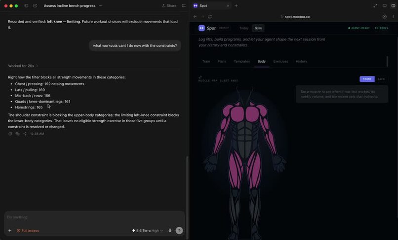Click the microphone dictation icon
Viewport: 398px width, 240px height.
[x=170, y=230]
